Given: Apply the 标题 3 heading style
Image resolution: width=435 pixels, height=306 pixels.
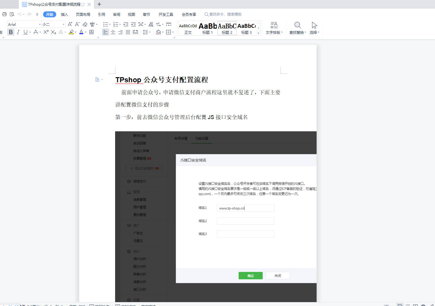Looking at the screenshot, I should click(246, 28).
